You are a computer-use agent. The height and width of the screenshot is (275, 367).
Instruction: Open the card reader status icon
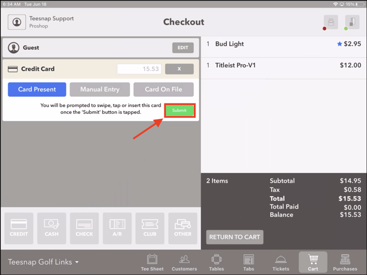(x=352, y=22)
